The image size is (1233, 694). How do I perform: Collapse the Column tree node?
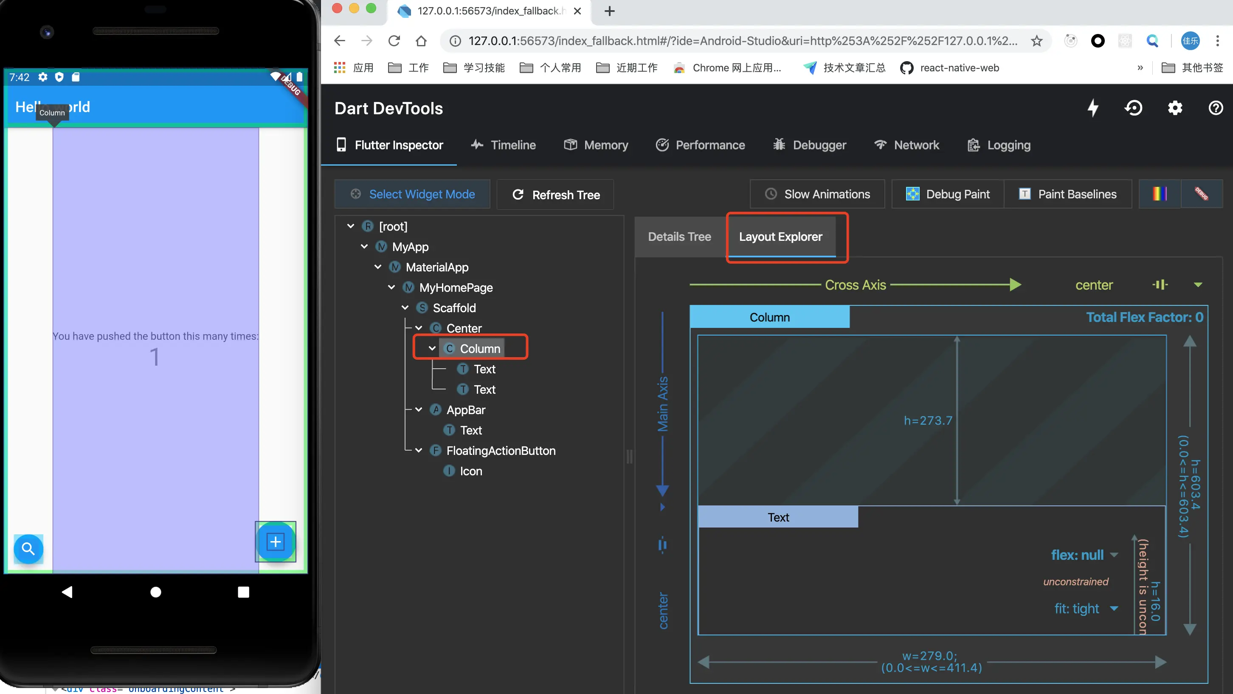[x=432, y=348]
